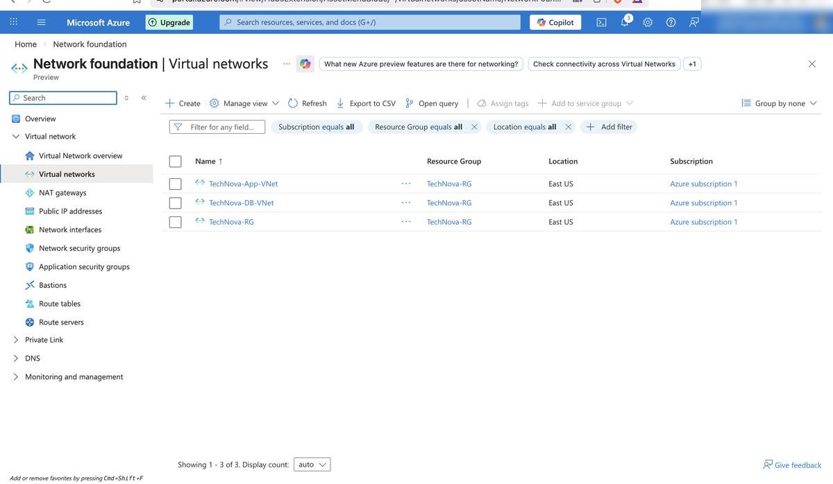Click the Filter for any field box

(x=217, y=127)
